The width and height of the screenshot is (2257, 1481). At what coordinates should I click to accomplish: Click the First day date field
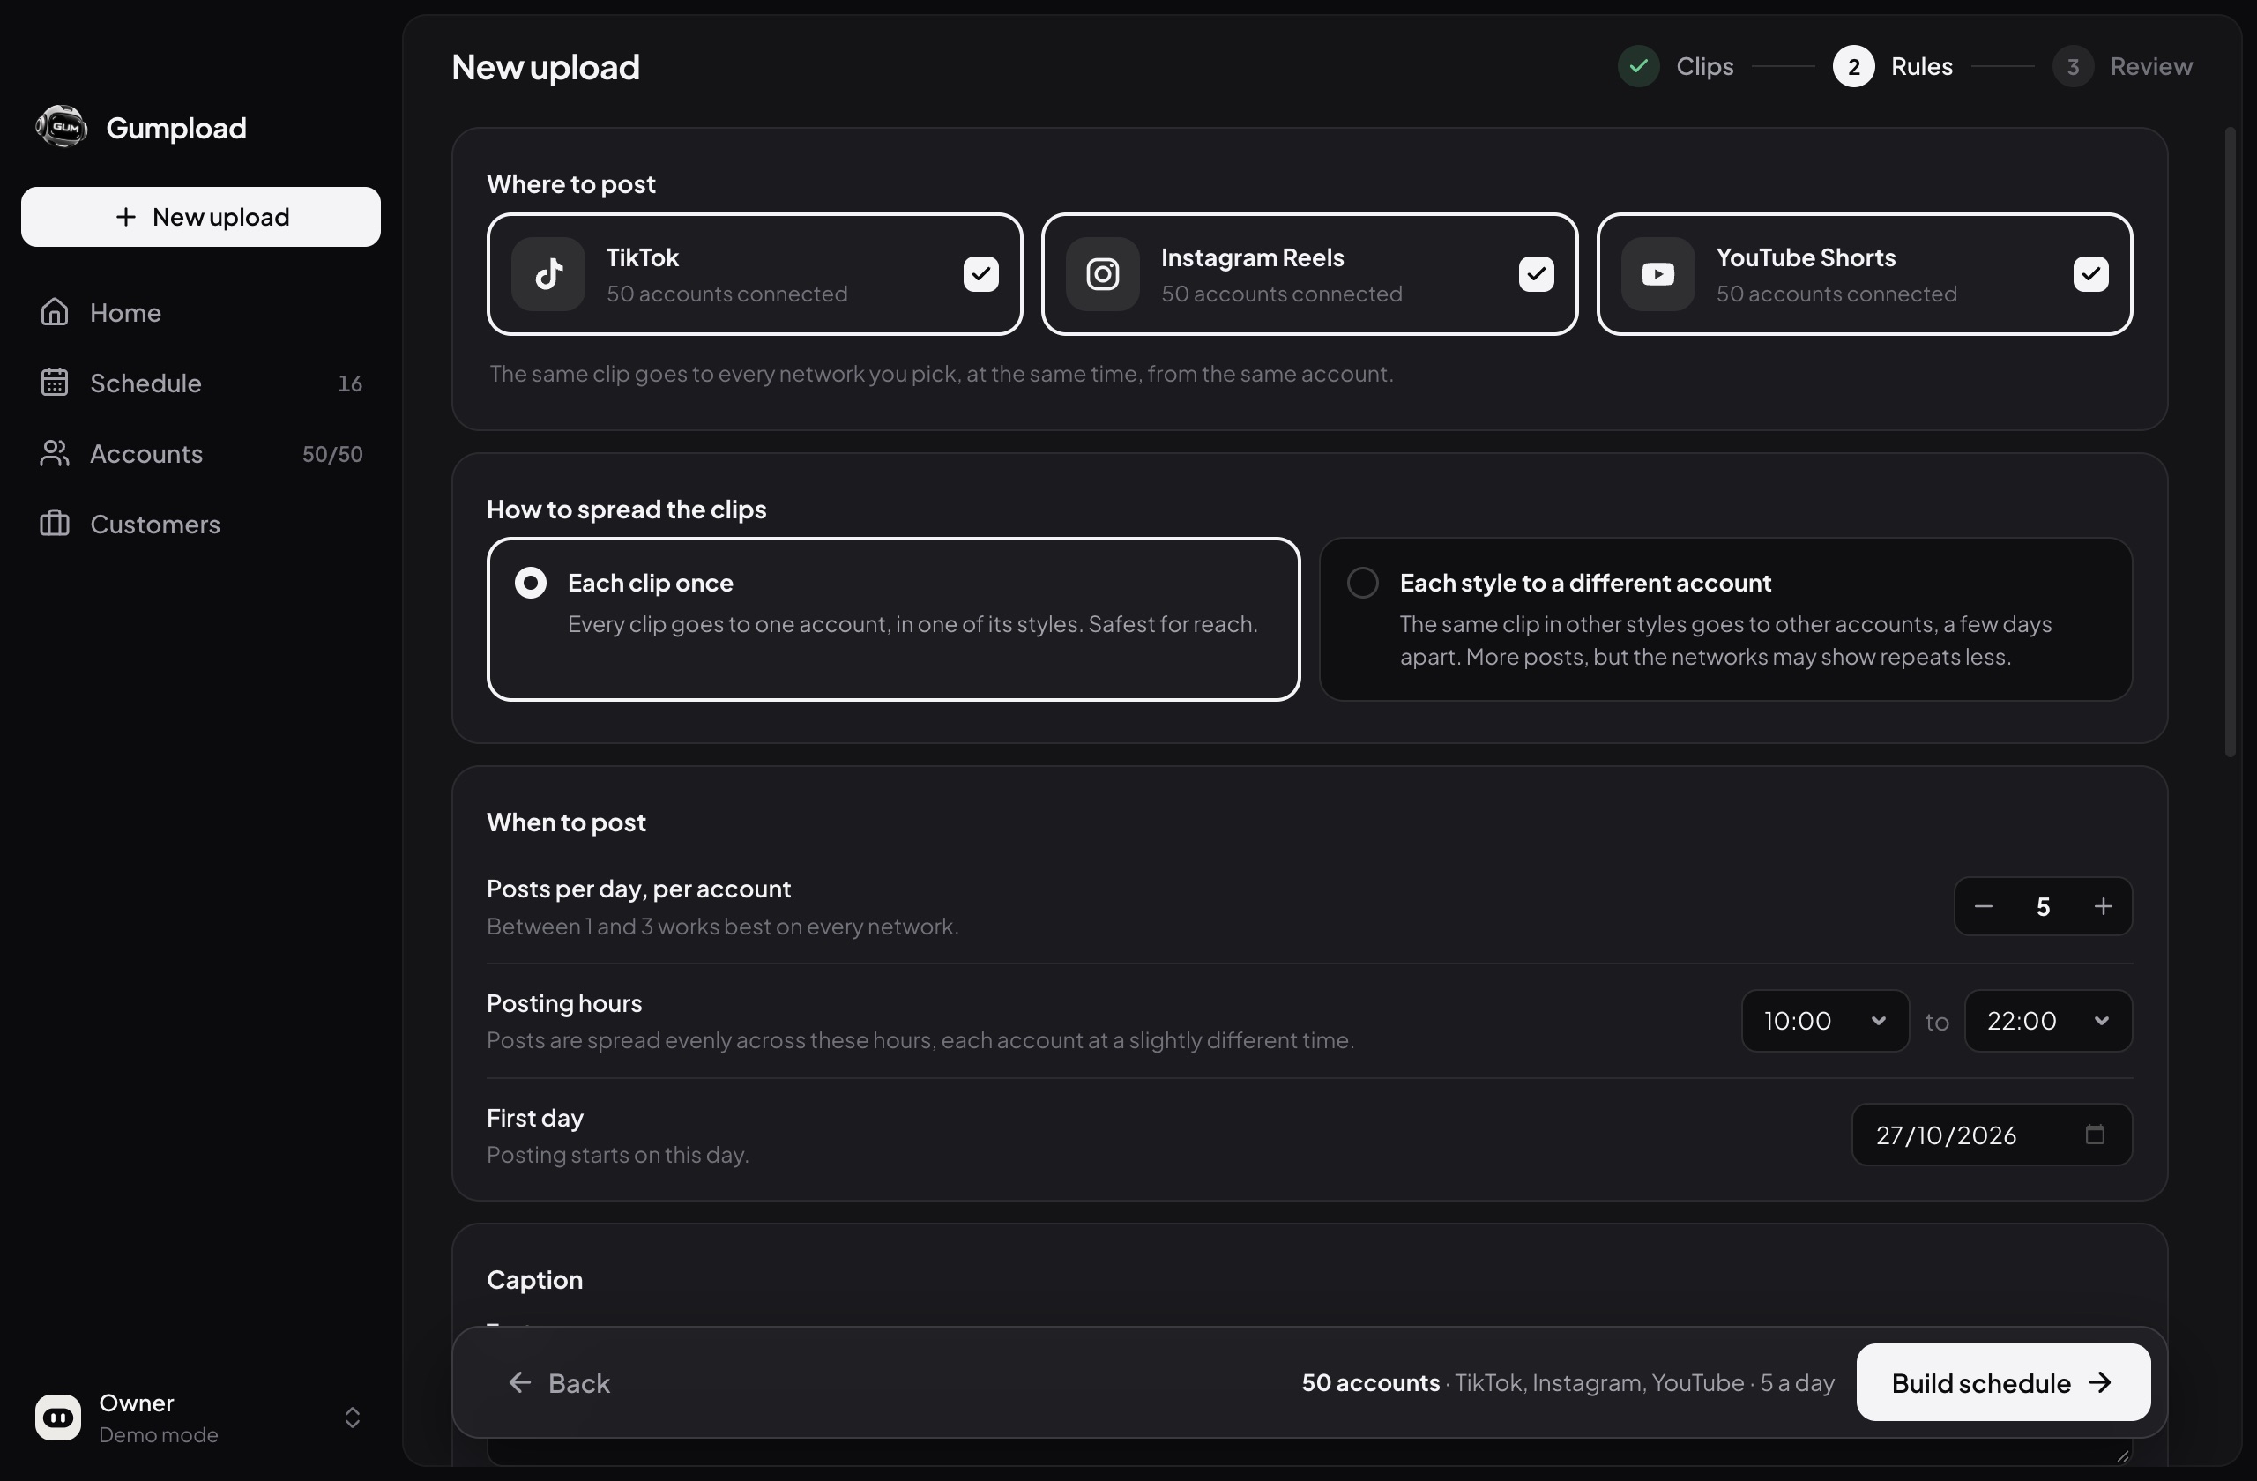[1992, 1134]
